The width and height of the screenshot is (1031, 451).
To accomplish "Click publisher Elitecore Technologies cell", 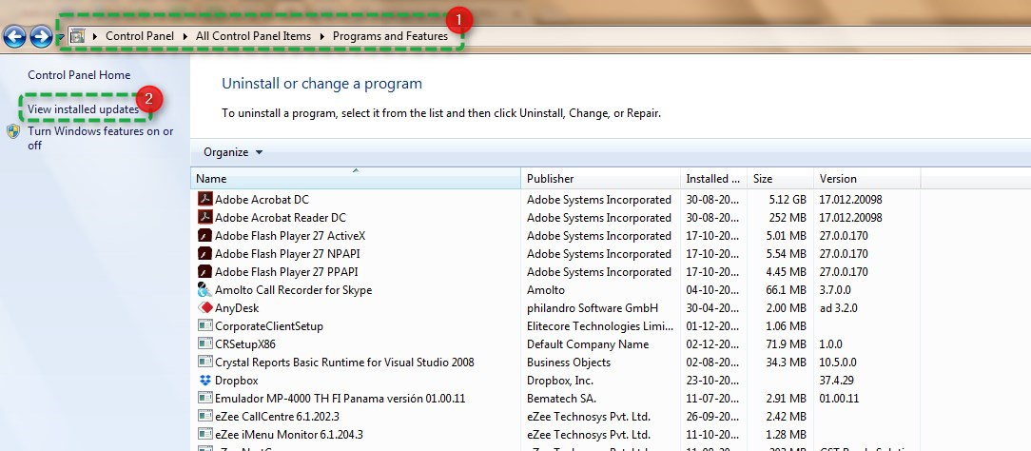I will 600,326.
